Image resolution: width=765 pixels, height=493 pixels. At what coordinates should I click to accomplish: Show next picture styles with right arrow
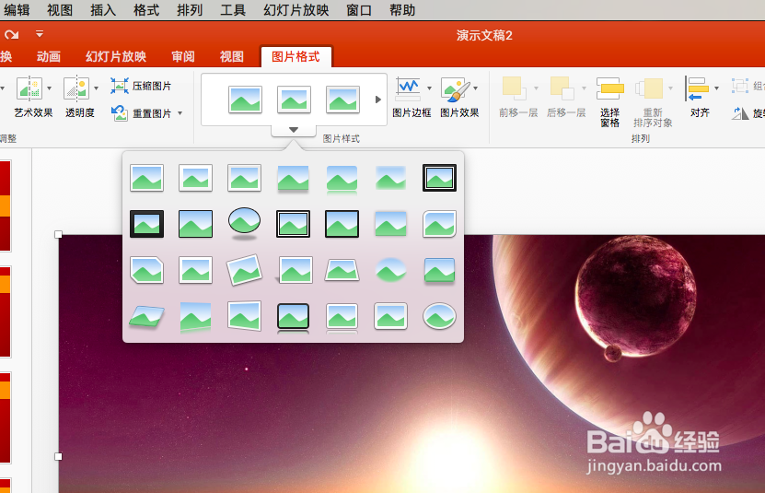coord(378,100)
